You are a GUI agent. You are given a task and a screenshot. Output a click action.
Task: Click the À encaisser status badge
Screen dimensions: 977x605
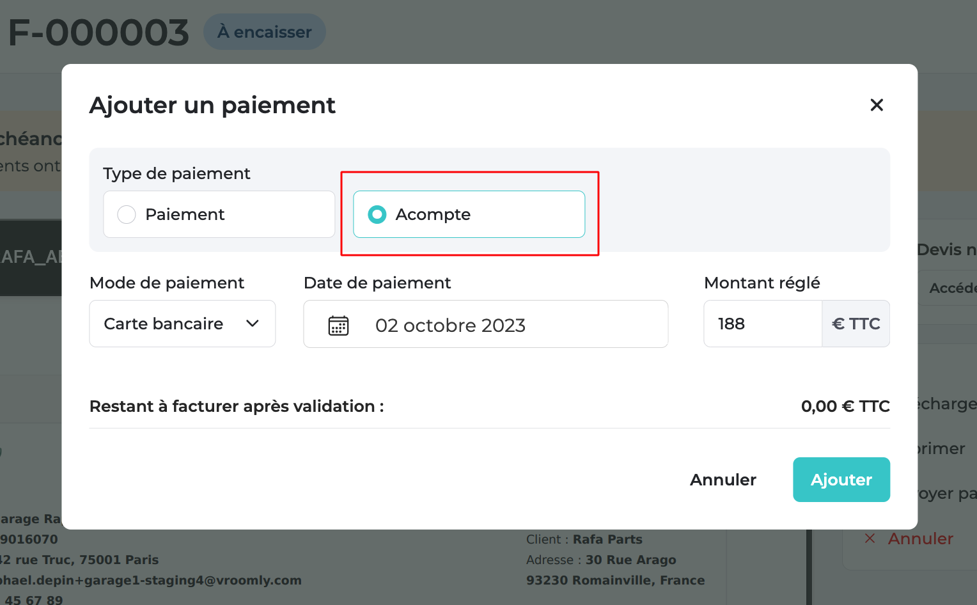point(265,32)
